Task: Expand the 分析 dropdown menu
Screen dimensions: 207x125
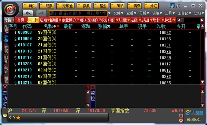Action: (x=144, y=13)
